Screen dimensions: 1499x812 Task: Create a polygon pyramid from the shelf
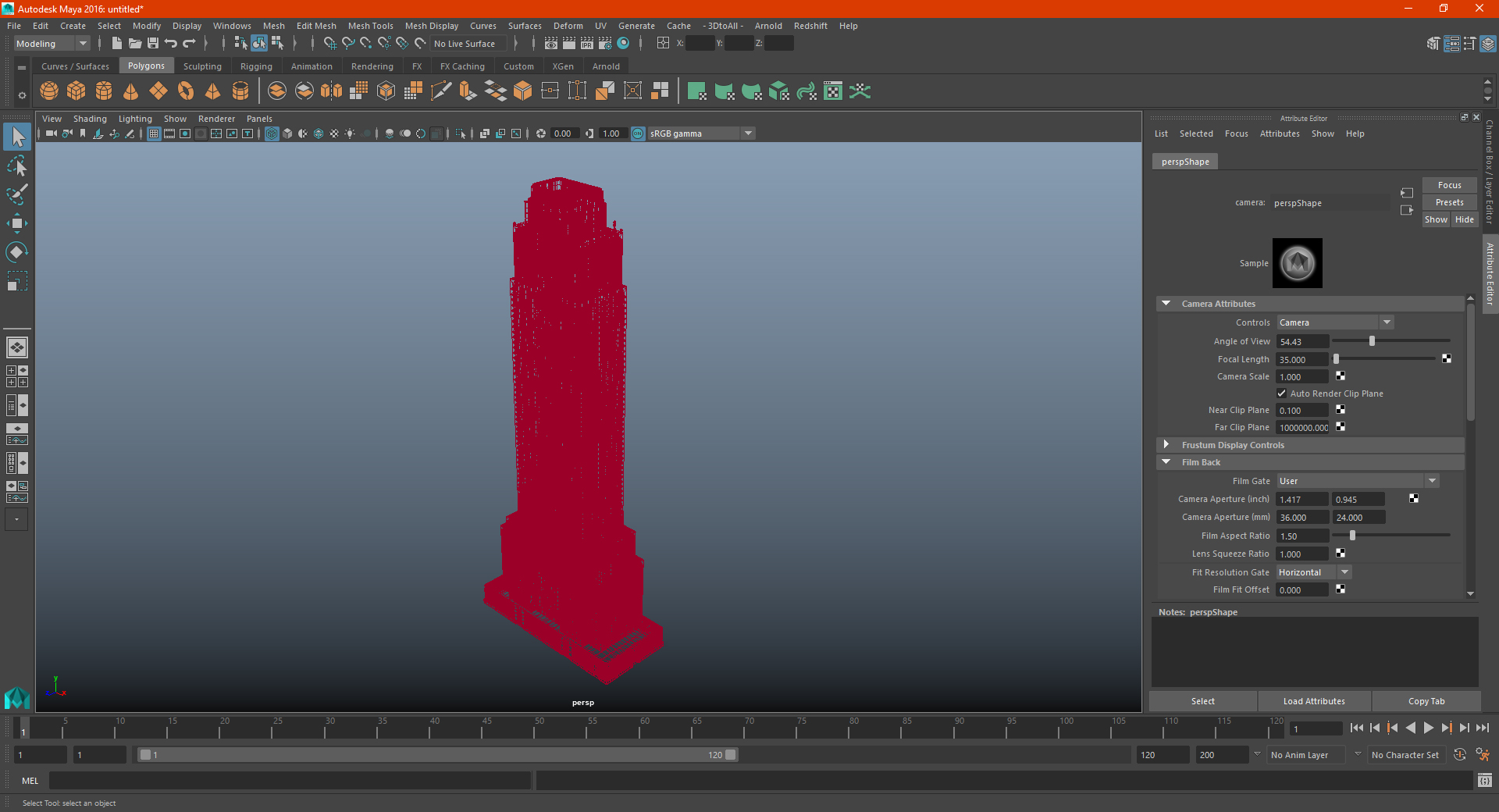coord(213,91)
